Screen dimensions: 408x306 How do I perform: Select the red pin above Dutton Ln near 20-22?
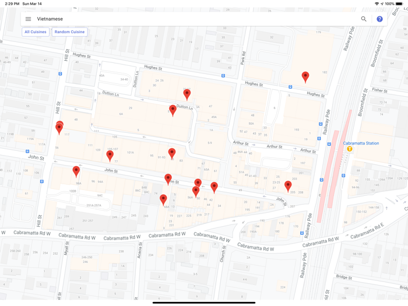pos(187,94)
